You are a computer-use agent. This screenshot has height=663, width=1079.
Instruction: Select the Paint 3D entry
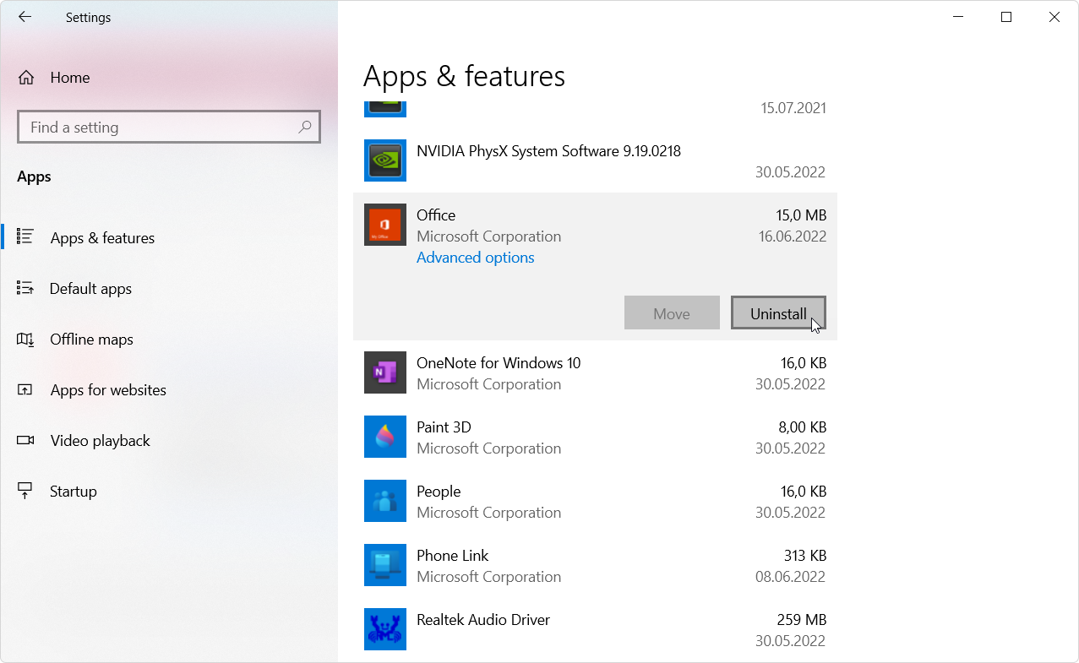coord(595,437)
